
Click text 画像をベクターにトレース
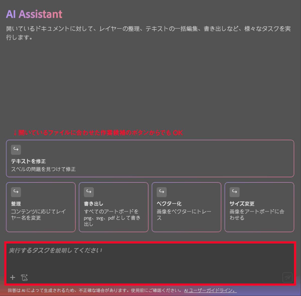184,215
